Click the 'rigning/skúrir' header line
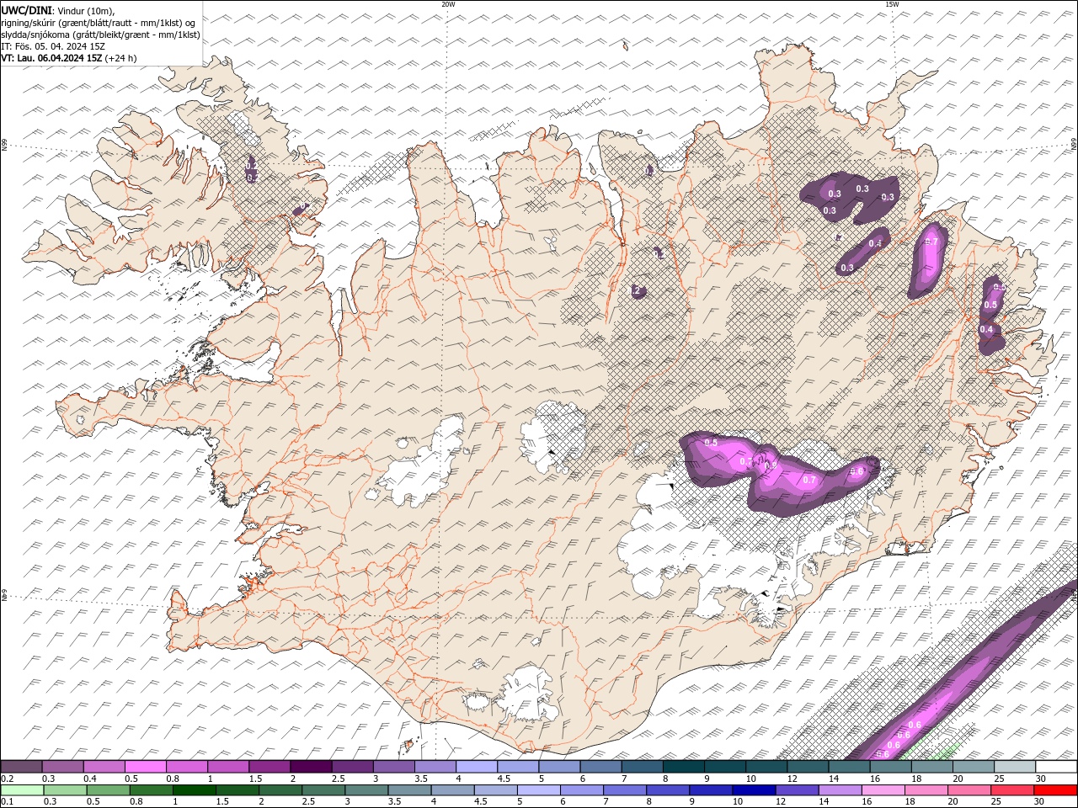This screenshot has height=808, width=1078. pyautogui.click(x=99, y=23)
